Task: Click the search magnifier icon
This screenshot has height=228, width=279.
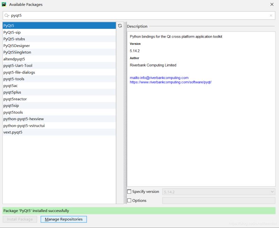Action: (x=7, y=16)
